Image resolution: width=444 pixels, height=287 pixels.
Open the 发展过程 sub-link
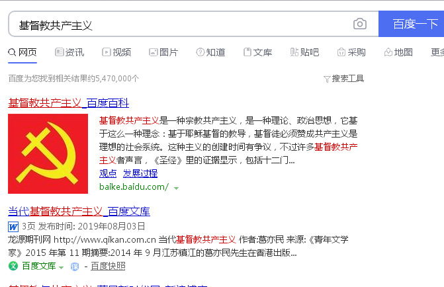140,173
